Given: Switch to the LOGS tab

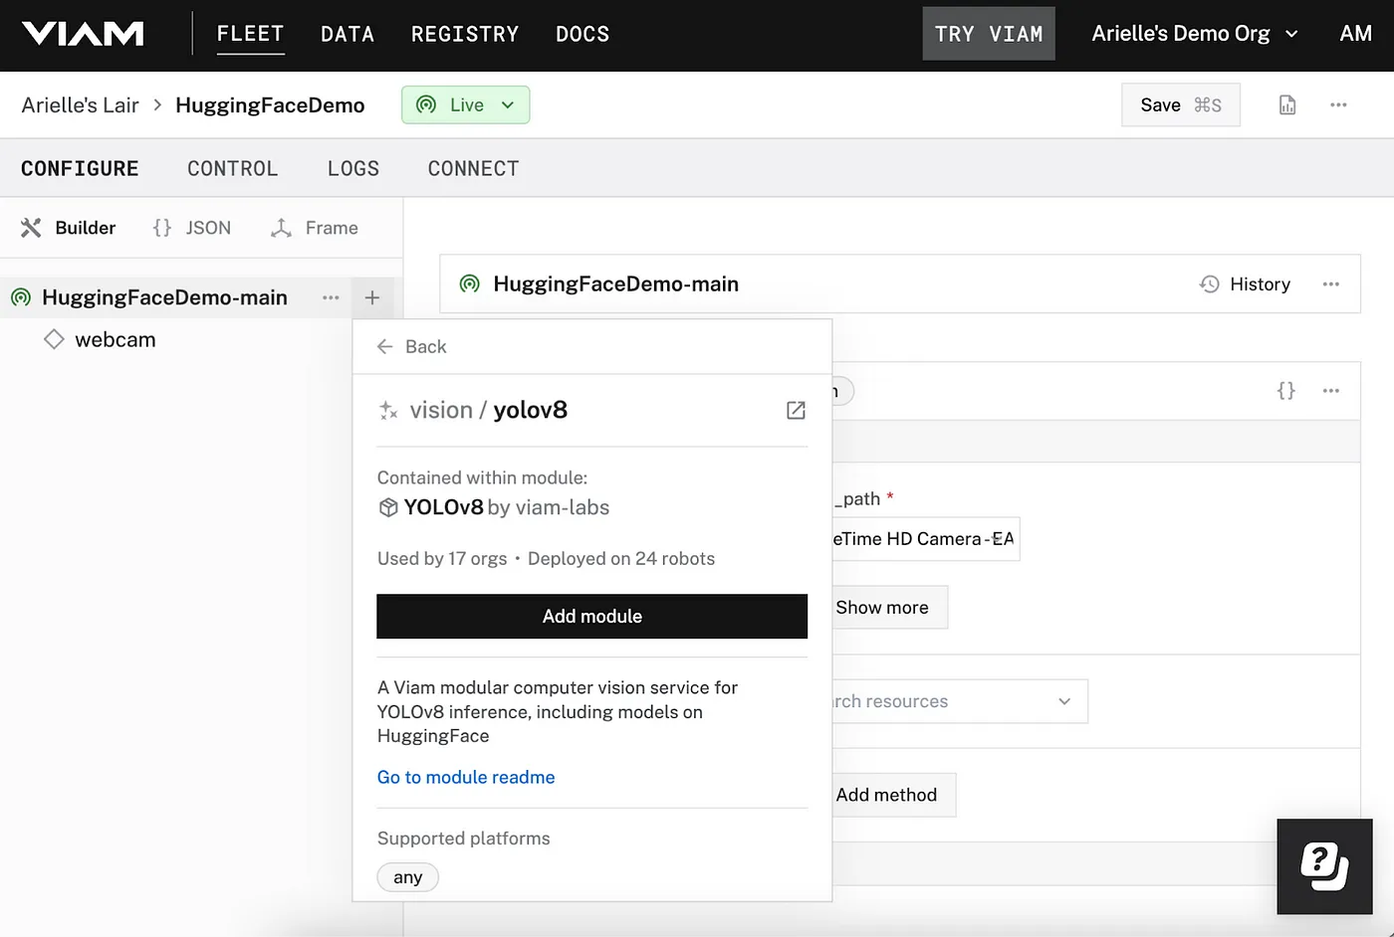Looking at the screenshot, I should (x=353, y=169).
